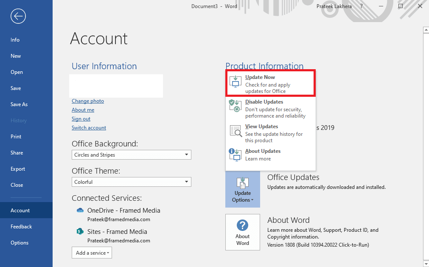
Task: Open the Add a service dropdown
Action: tap(92, 253)
